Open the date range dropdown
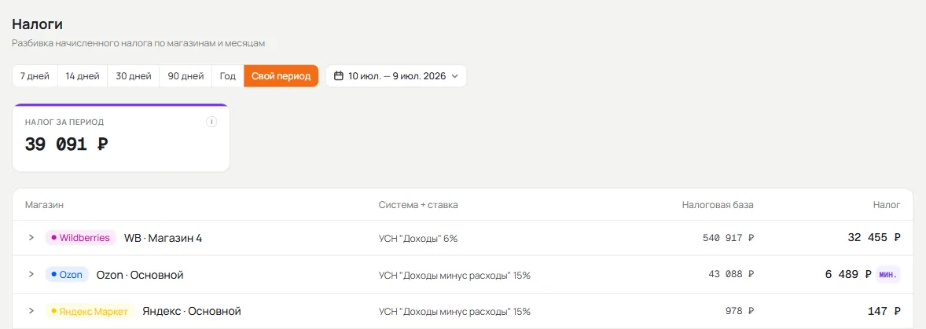The width and height of the screenshot is (926, 329). (x=396, y=76)
